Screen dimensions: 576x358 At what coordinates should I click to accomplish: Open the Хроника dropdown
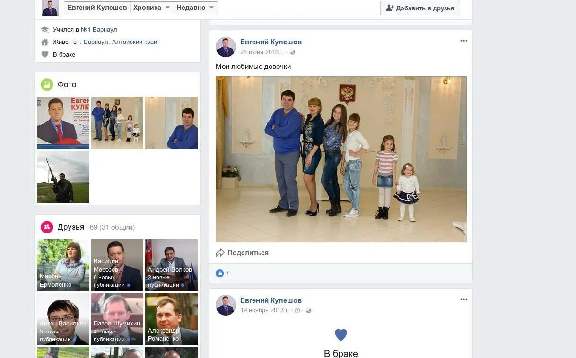(x=152, y=8)
